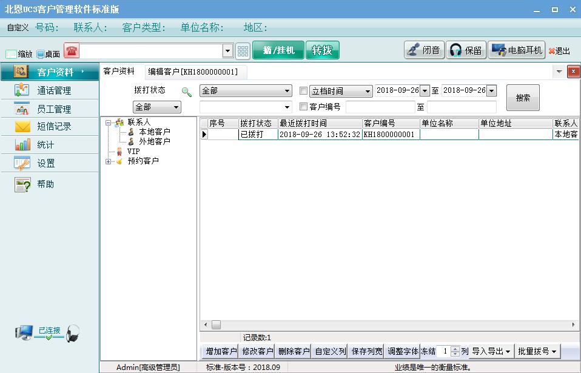Open the 导入导出 dropdown

click(491, 351)
